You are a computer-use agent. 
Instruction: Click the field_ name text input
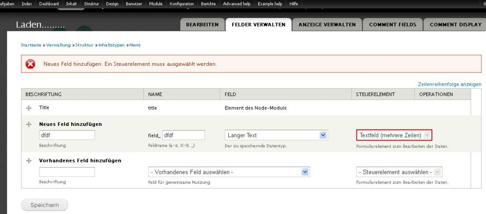click(x=183, y=135)
